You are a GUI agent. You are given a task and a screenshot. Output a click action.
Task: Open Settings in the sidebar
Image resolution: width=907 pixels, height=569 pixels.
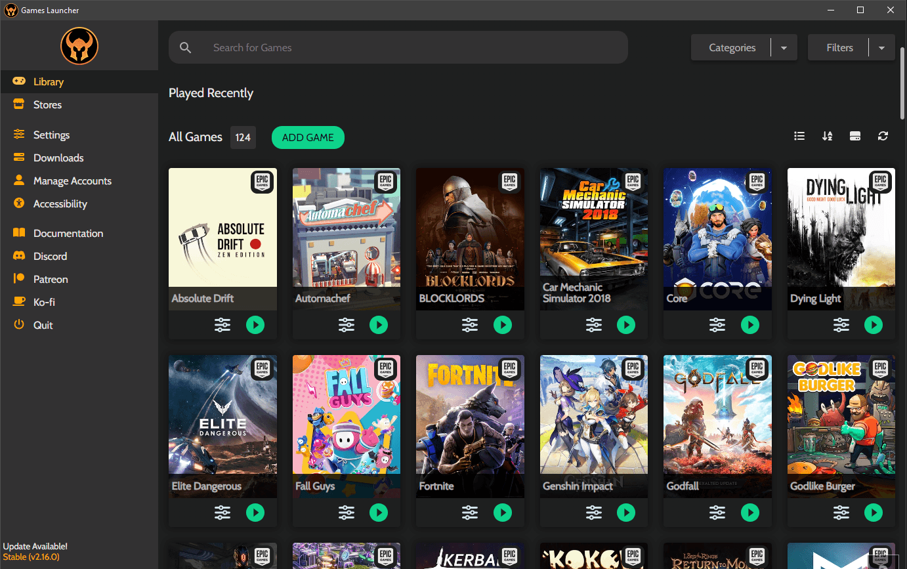coord(79,135)
